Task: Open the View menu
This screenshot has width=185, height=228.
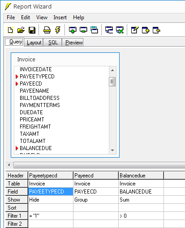Action: pos(42,17)
